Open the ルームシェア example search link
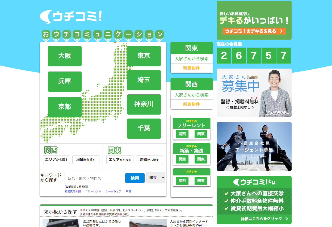 tap(114, 191)
